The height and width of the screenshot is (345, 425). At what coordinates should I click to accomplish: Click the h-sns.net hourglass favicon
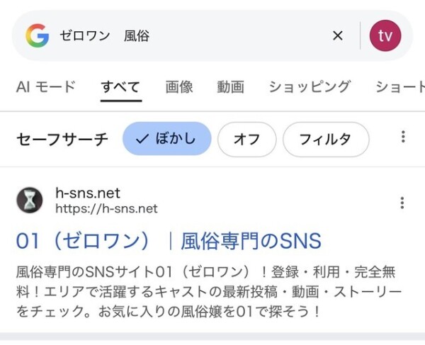click(30, 201)
